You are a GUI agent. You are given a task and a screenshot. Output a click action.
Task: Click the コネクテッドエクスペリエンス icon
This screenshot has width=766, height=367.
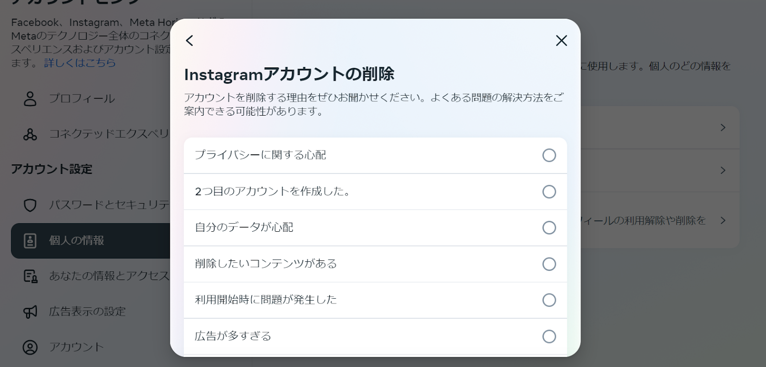point(30,134)
